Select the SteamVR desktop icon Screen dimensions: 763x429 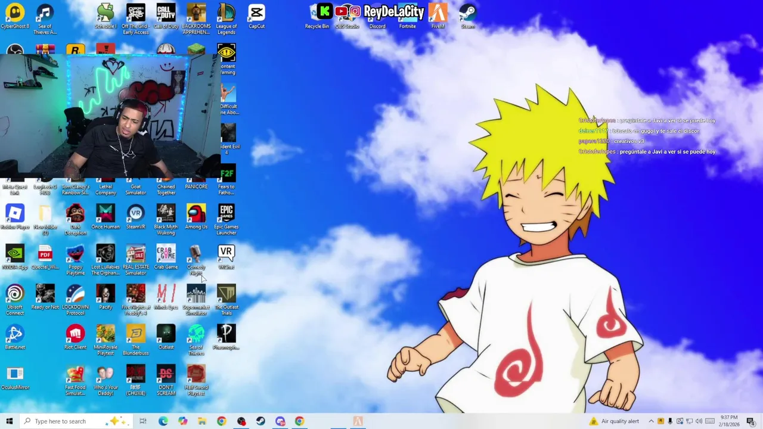[x=135, y=217]
